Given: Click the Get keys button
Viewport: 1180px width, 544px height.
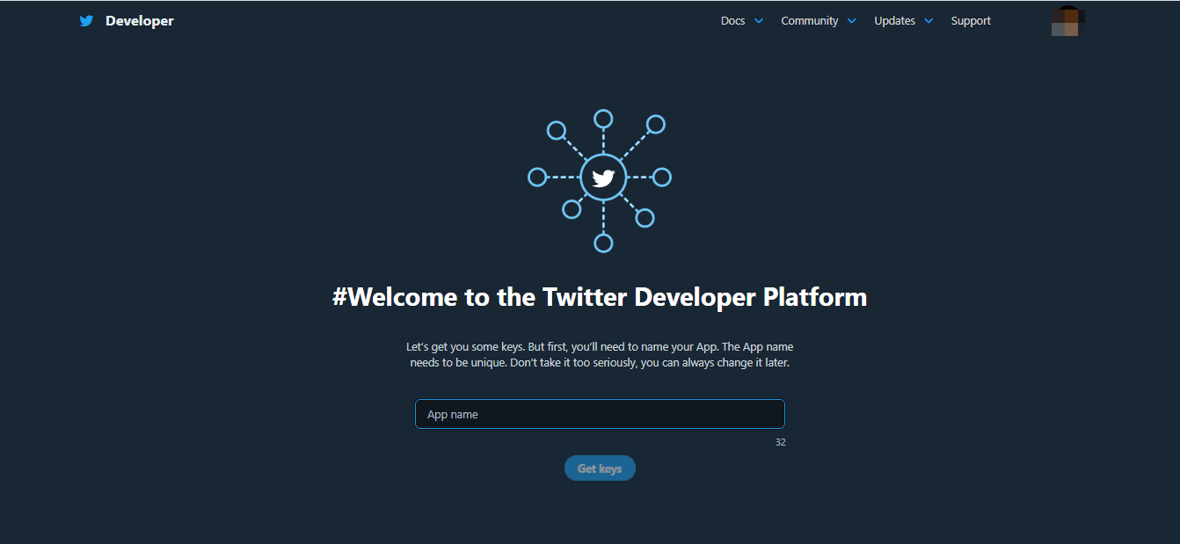Looking at the screenshot, I should pos(600,468).
